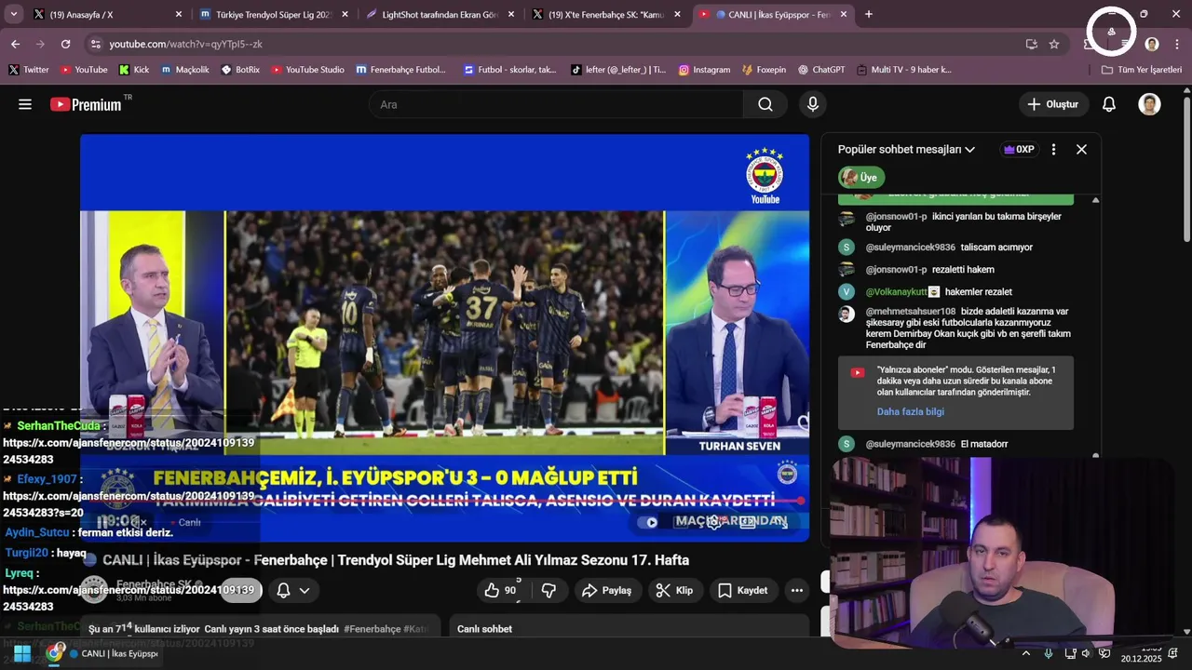1192x670 pixels.
Task: Open Tüm Yer İşaretleri bookmarks folder
Action: pos(1142,70)
